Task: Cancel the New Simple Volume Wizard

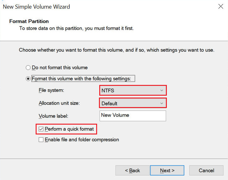Action: coord(206,170)
